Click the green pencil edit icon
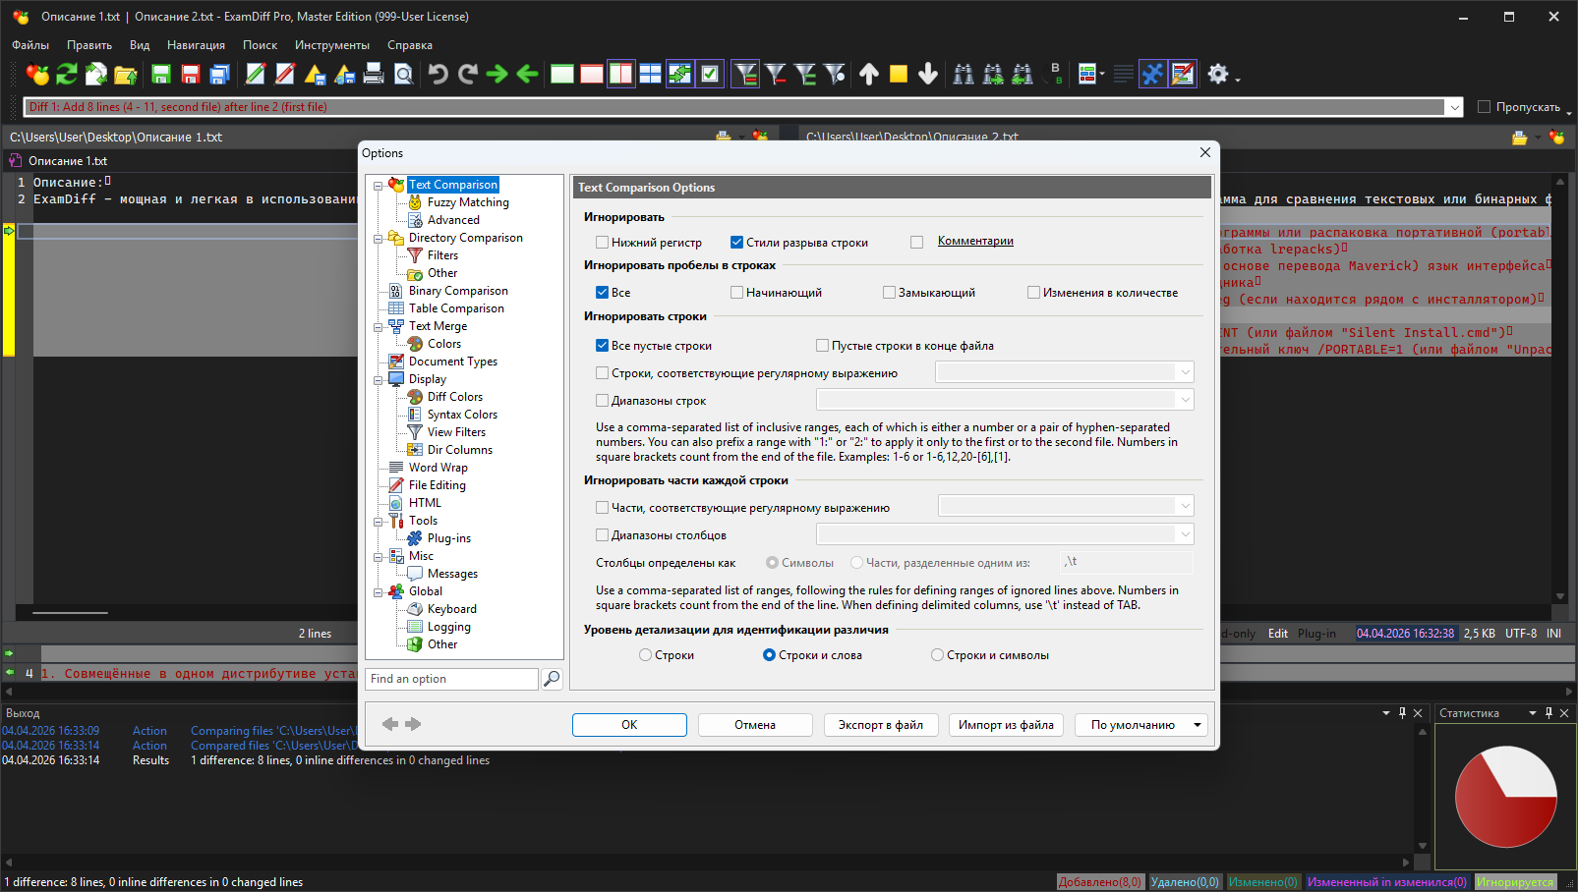Screen dimensions: 1578x892 click(256, 74)
